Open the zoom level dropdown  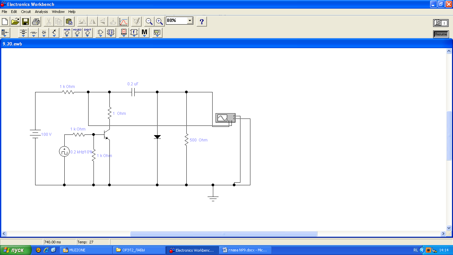point(190,21)
